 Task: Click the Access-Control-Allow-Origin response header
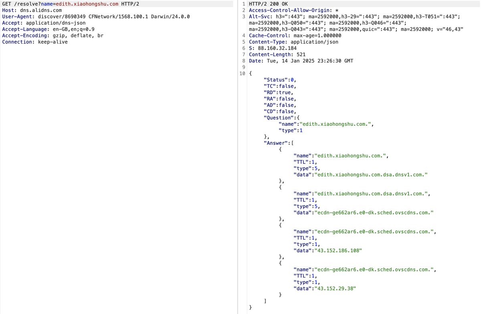click(x=293, y=10)
